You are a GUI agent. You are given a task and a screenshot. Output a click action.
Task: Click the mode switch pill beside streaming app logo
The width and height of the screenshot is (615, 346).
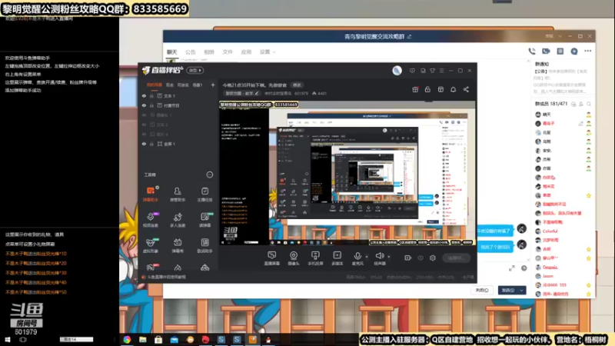[x=195, y=71]
